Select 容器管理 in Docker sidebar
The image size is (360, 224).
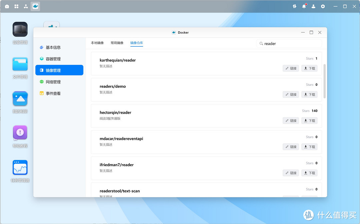tap(59, 59)
